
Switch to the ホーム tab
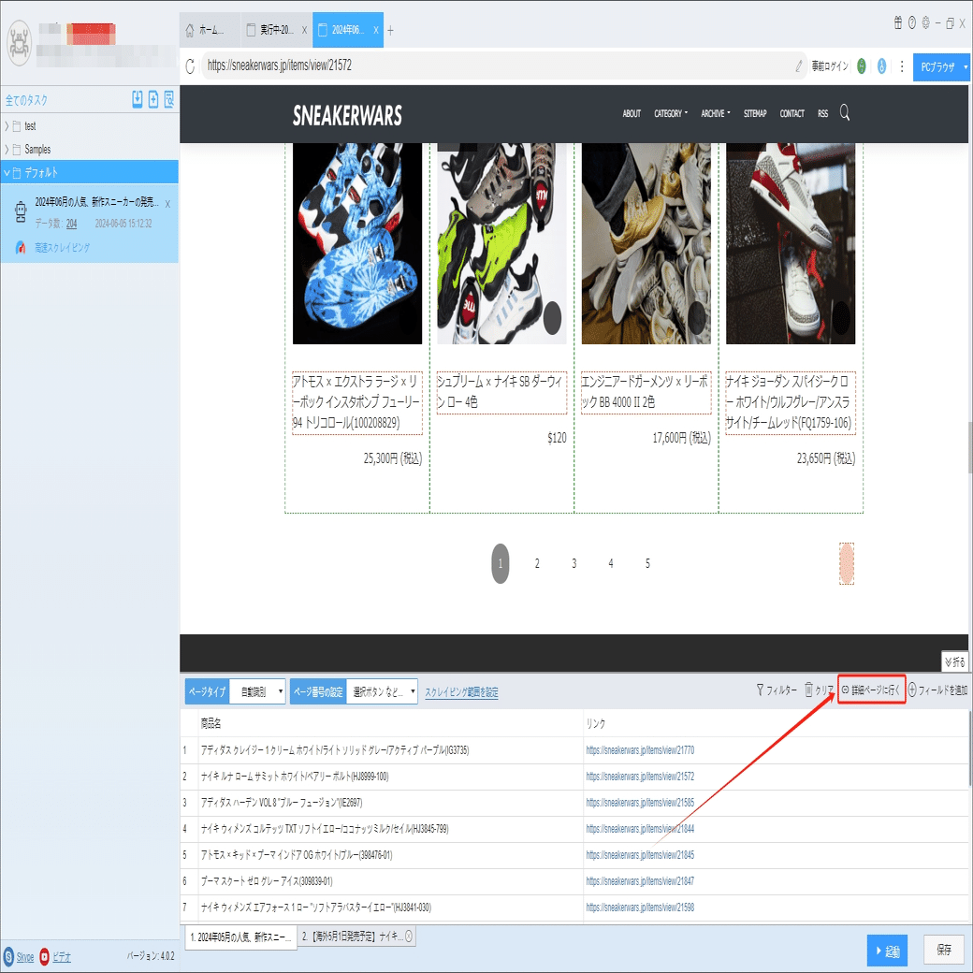(x=210, y=30)
